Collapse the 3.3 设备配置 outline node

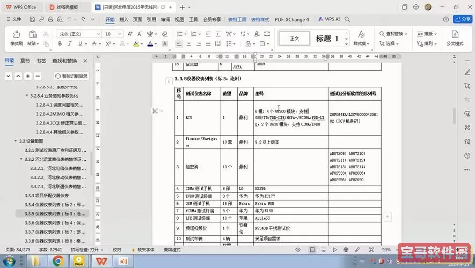click(x=16, y=141)
